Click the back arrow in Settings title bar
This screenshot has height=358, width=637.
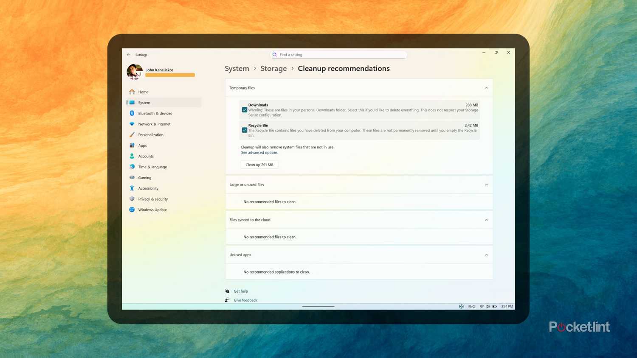click(129, 55)
